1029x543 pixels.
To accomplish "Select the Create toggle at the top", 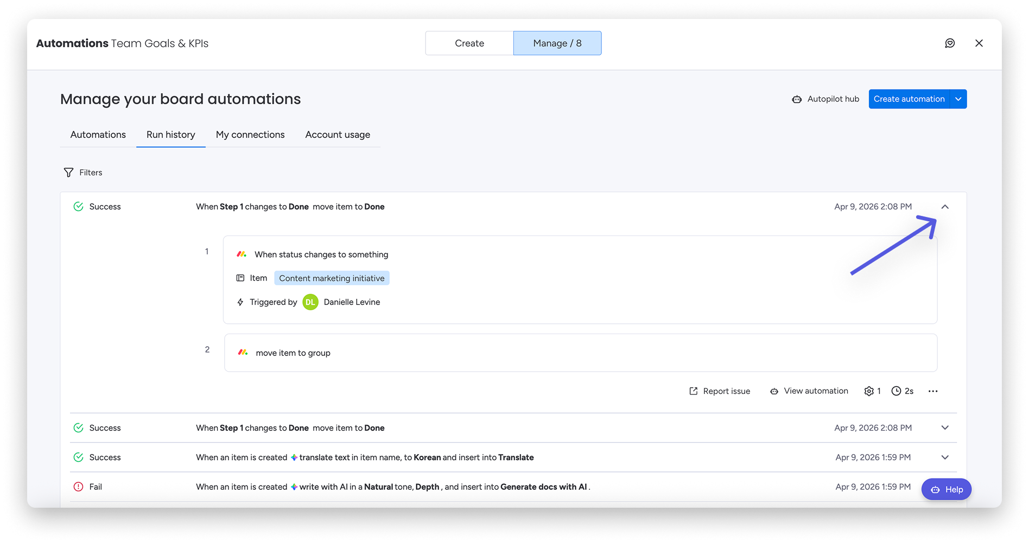I will [469, 43].
